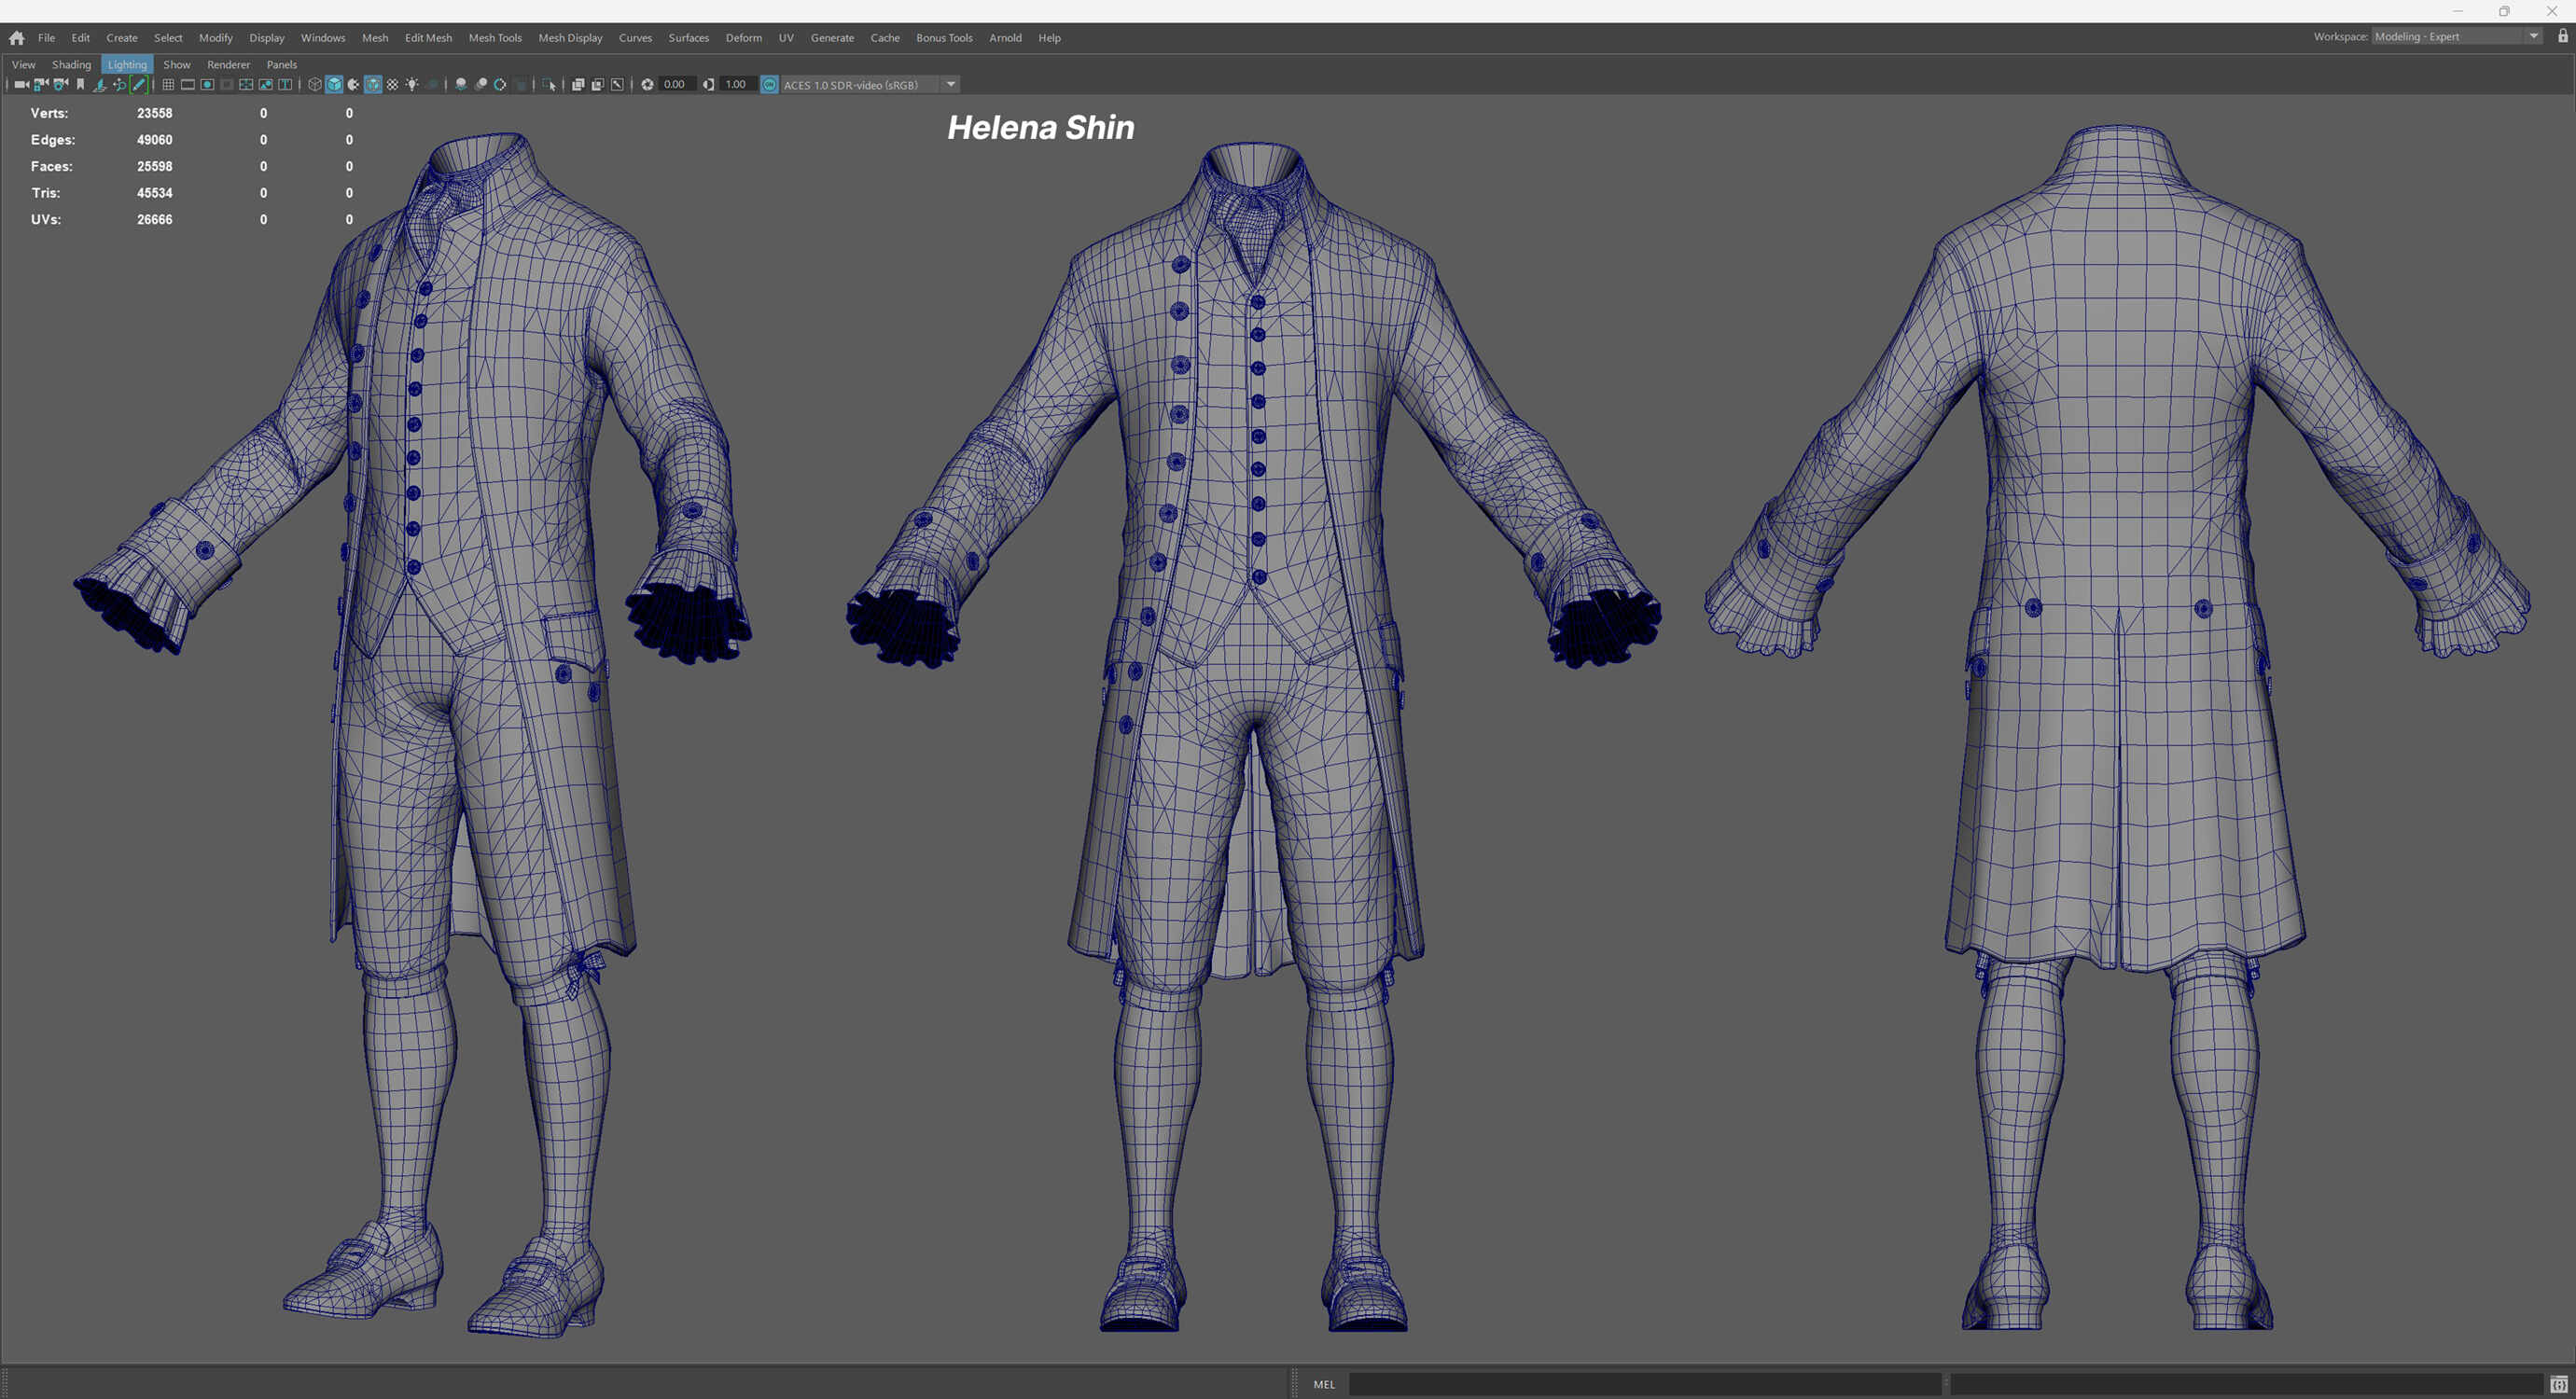Open the Workspace Modeling - Expert dropdown
This screenshot has height=1399, width=2576.
pyautogui.click(x=2457, y=37)
